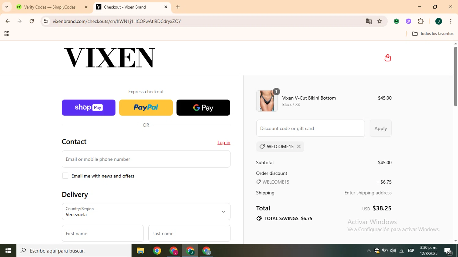458x257 pixels.
Task: Click the Google Translate icon in address bar
Action: pos(369,21)
